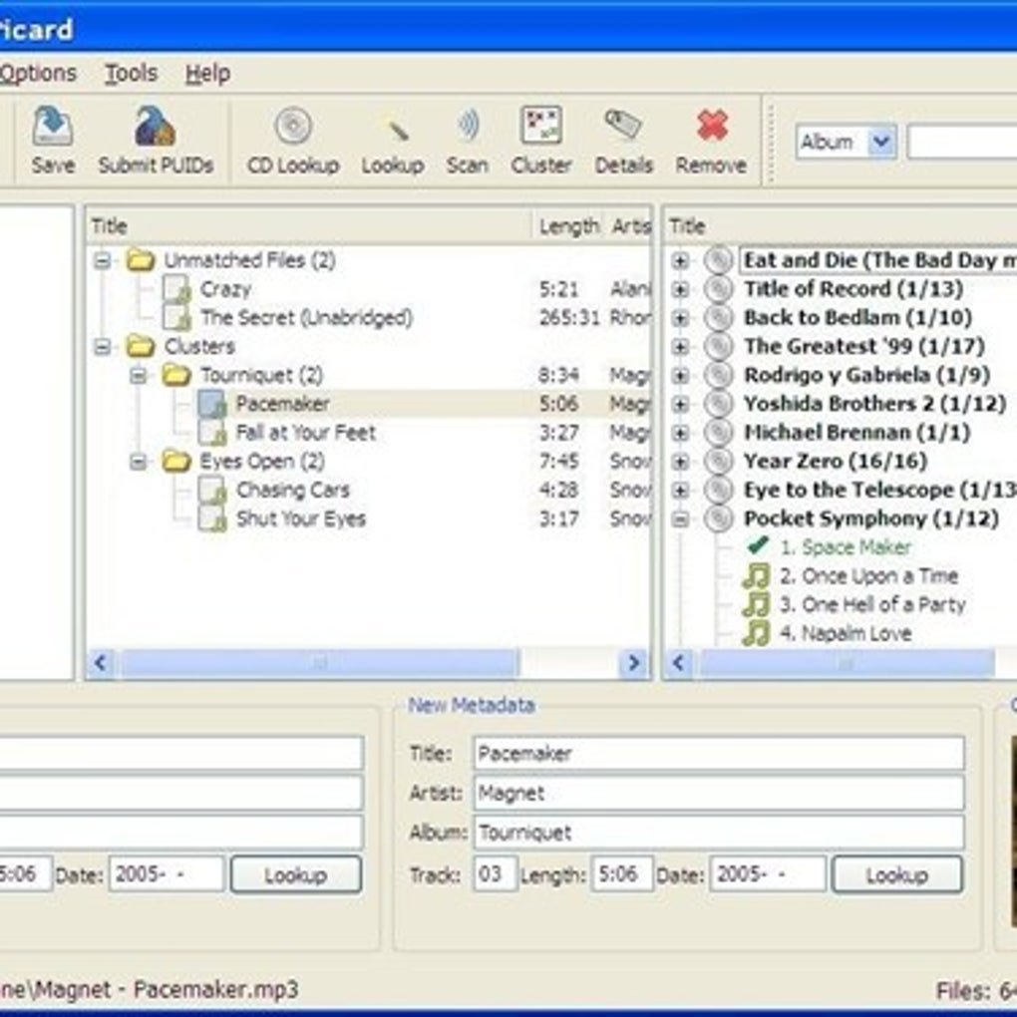Expand the Rodrigo y Gabriela album
Viewport: 1017px width, 1017px height.
680,376
